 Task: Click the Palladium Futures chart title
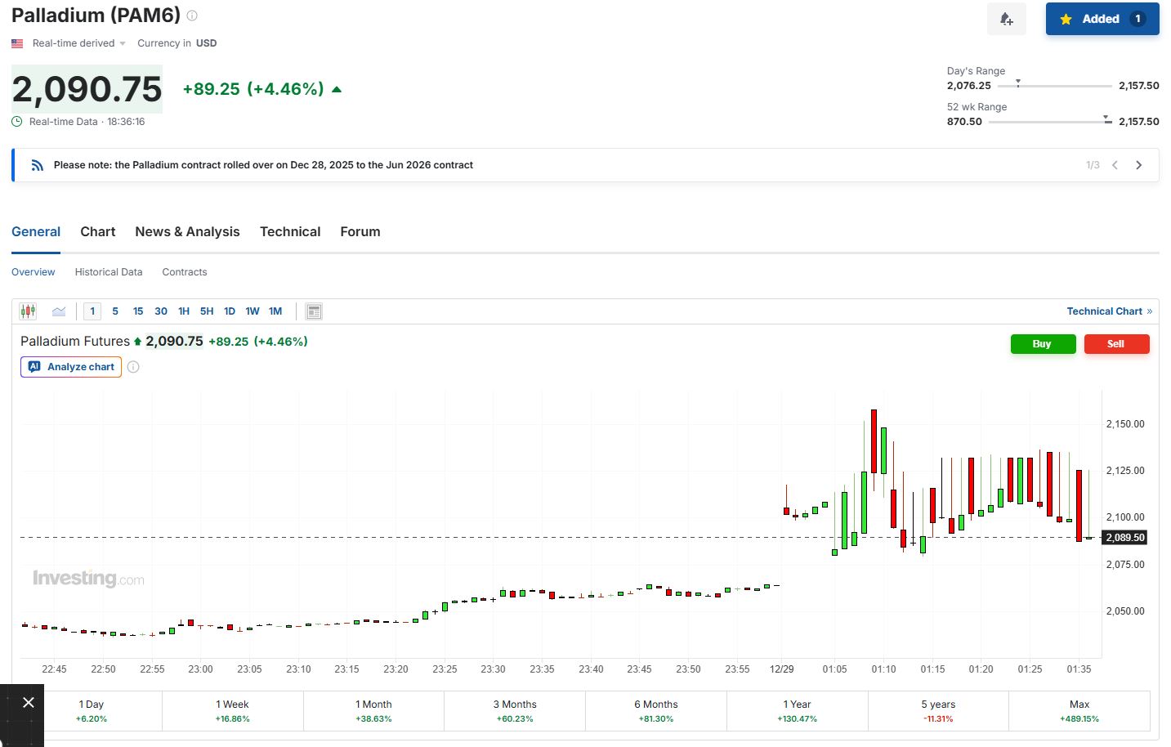coord(75,342)
